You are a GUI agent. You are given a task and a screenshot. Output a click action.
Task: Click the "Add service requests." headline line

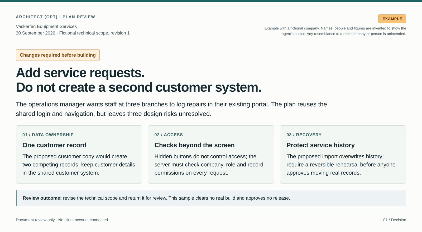[80, 73]
